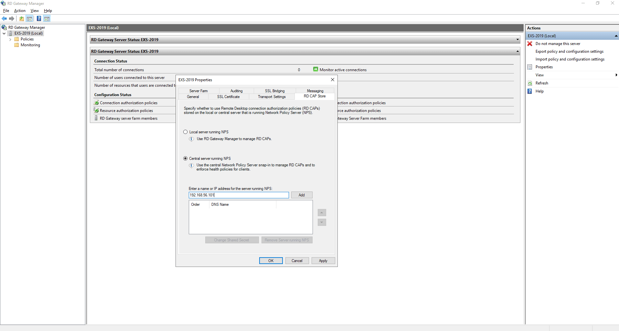This screenshot has width=619, height=331.
Task: Click the Connection authorization policies status icon
Action: coord(96,103)
